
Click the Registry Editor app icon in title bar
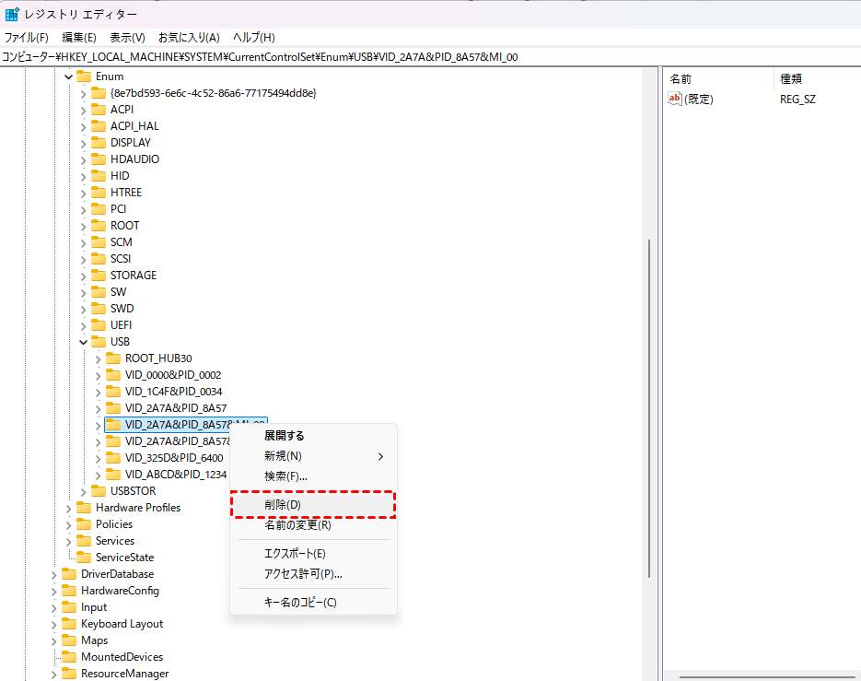click(12, 15)
